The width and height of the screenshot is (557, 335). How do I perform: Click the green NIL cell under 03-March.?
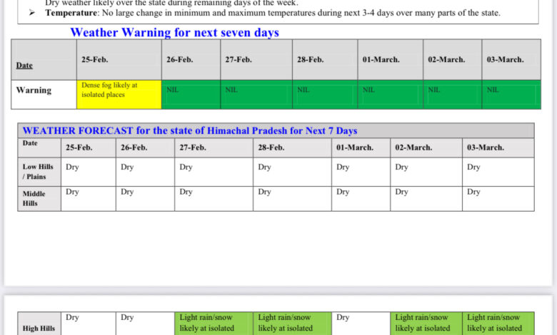click(x=511, y=94)
